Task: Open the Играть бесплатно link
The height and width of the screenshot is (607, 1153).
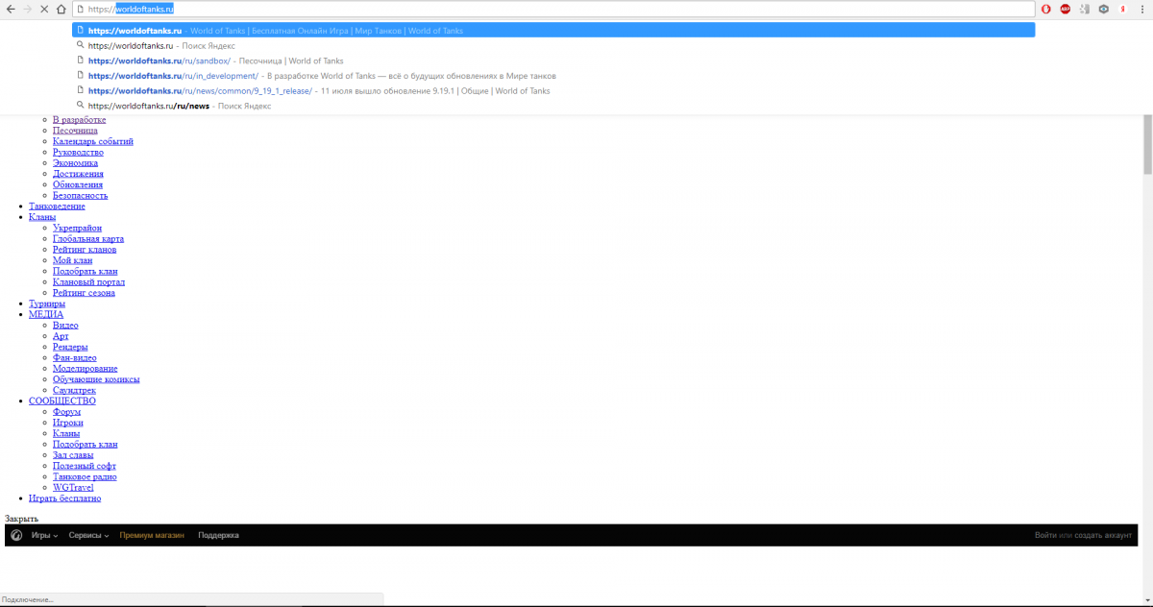Action: click(x=65, y=498)
